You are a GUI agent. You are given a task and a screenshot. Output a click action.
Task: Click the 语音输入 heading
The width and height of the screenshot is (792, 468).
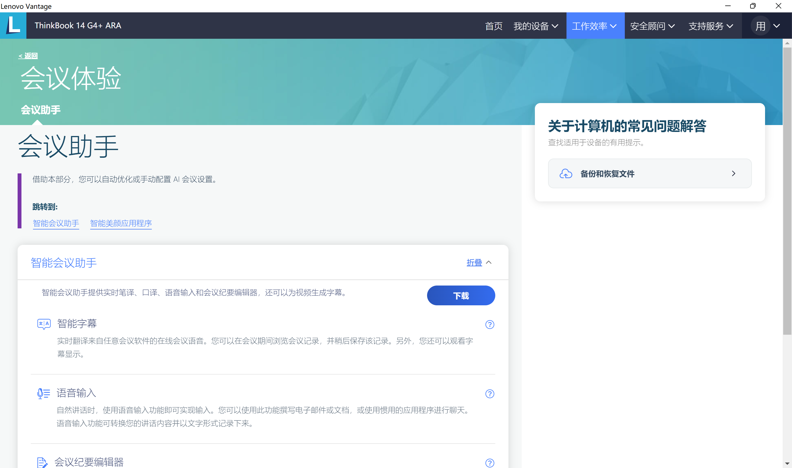point(76,393)
